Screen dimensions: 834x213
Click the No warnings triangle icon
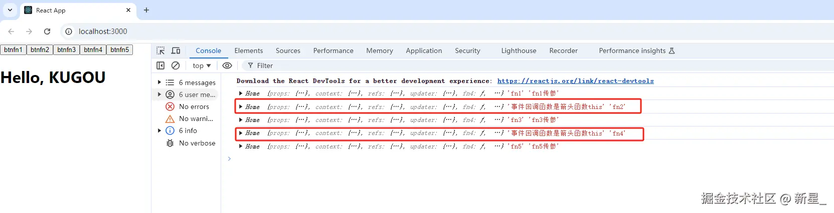170,118
